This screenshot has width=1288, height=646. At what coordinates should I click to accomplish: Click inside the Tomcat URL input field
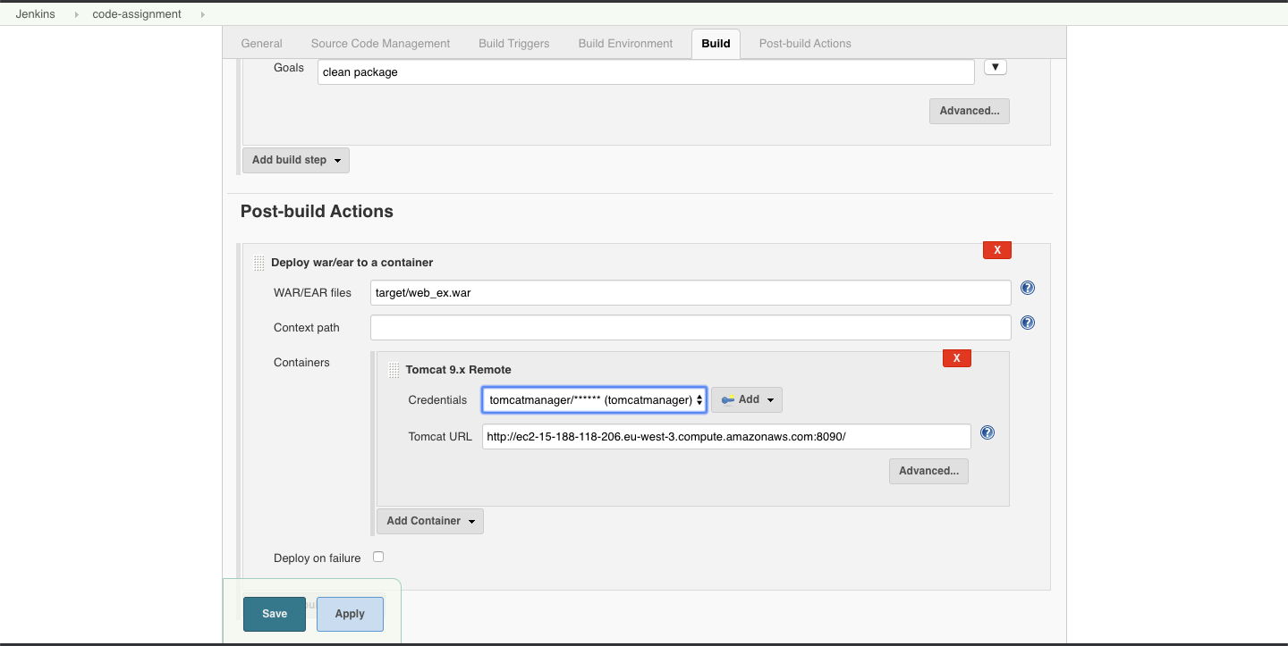(724, 436)
